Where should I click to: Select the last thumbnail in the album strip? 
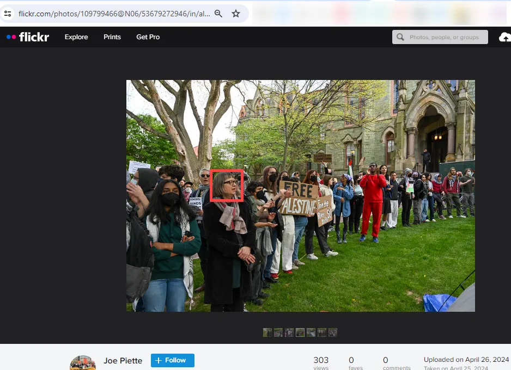pyautogui.click(x=333, y=332)
